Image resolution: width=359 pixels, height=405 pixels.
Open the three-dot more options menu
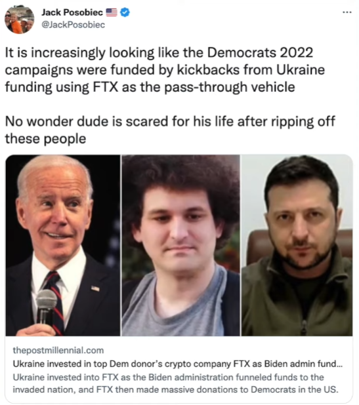pos(347,12)
